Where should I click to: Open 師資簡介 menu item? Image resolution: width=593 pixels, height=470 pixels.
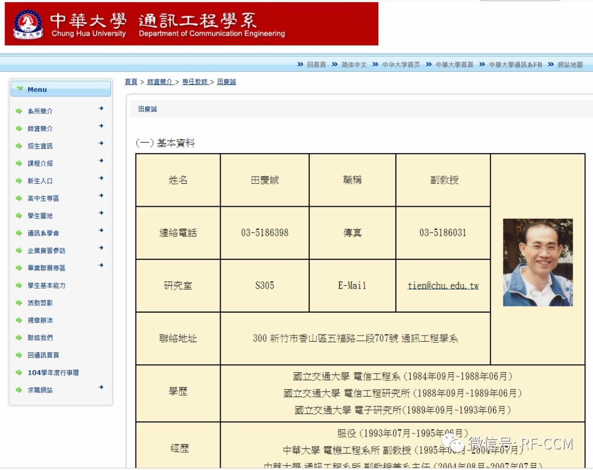click(x=40, y=128)
